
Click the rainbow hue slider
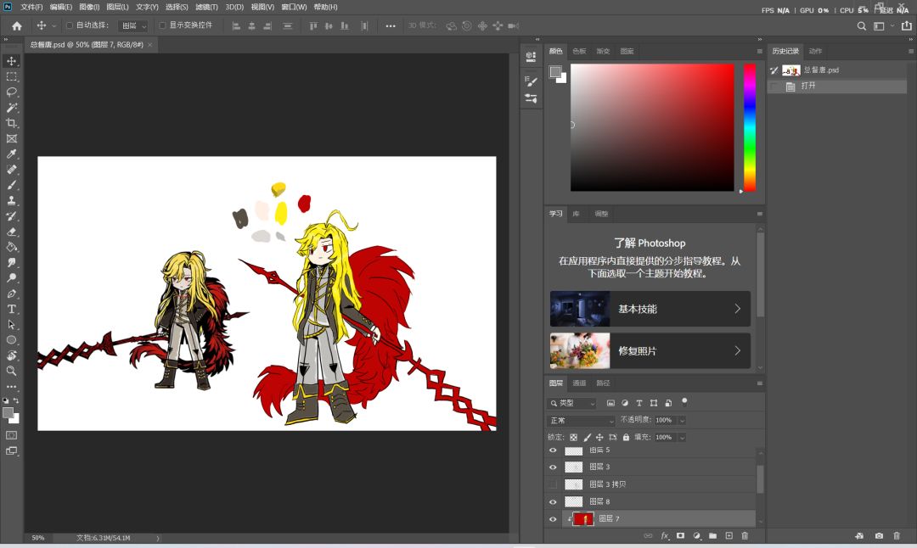pos(749,127)
